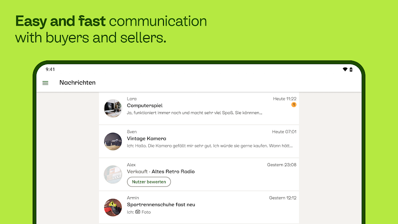Tap the camera icon in Armin's message
The image size is (398, 224).
click(138, 212)
